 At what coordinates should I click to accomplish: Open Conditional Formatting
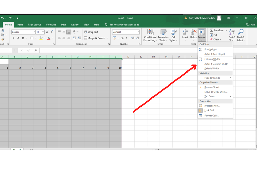tap(150, 35)
